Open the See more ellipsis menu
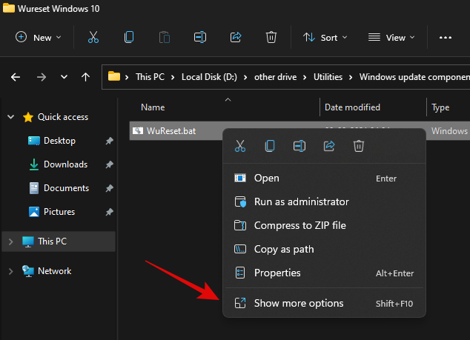470x340 pixels. [446, 37]
